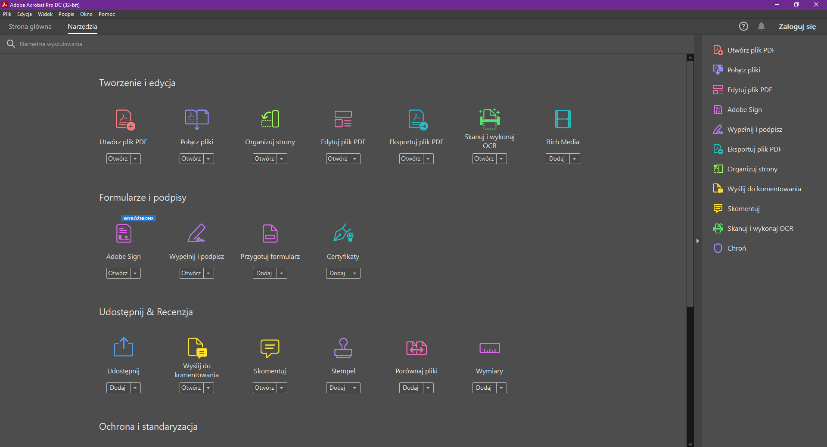827x447 pixels.
Task: Click the Utwórz plik PDF icon in the right sidebar
Action: pos(718,50)
